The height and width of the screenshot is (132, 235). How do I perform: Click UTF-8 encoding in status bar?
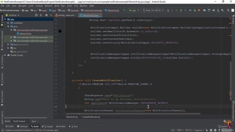pos(188,130)
